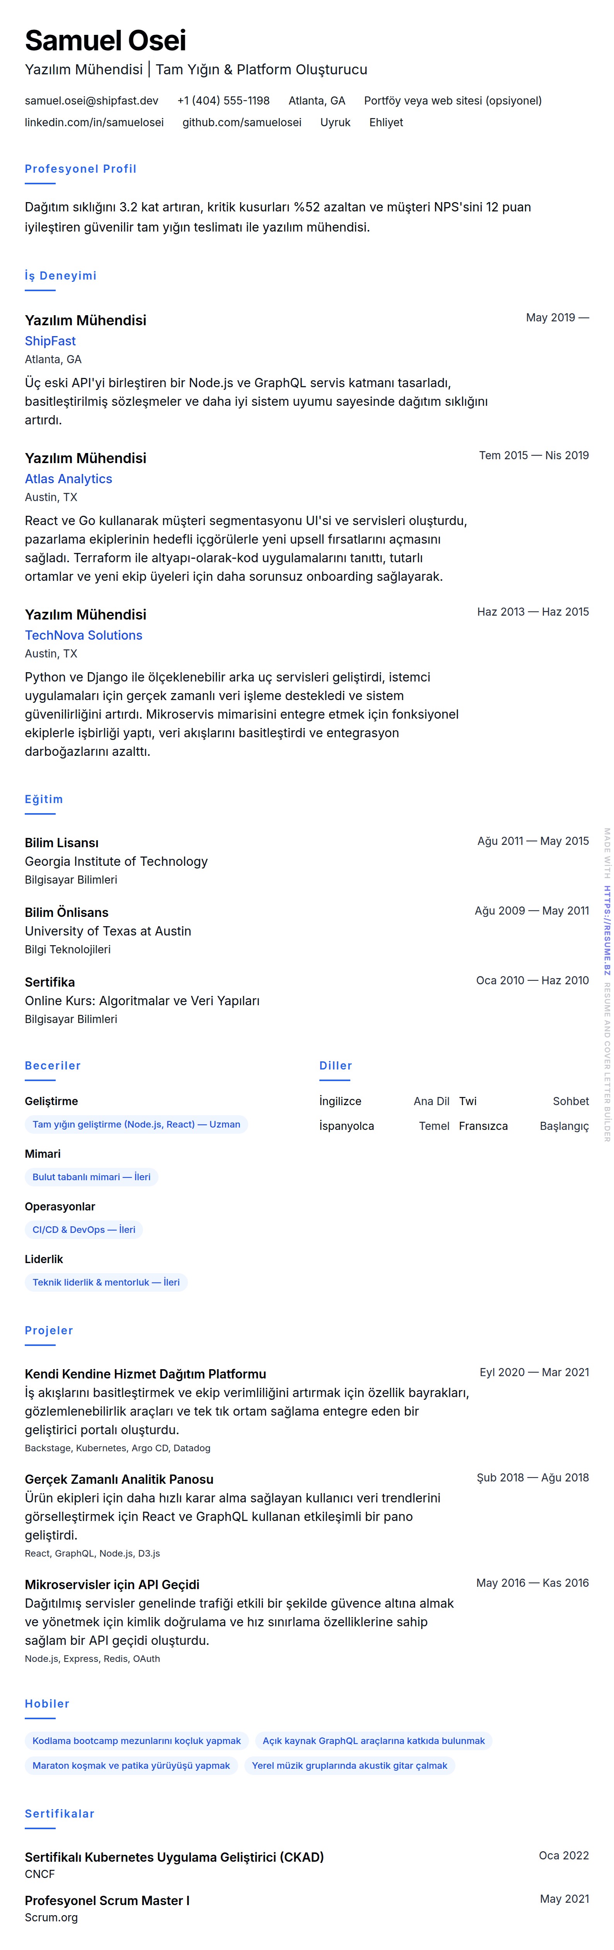Open the HTTPS://RESUME.BZ watermark link
614x1950 pixels.
(606, 930)
